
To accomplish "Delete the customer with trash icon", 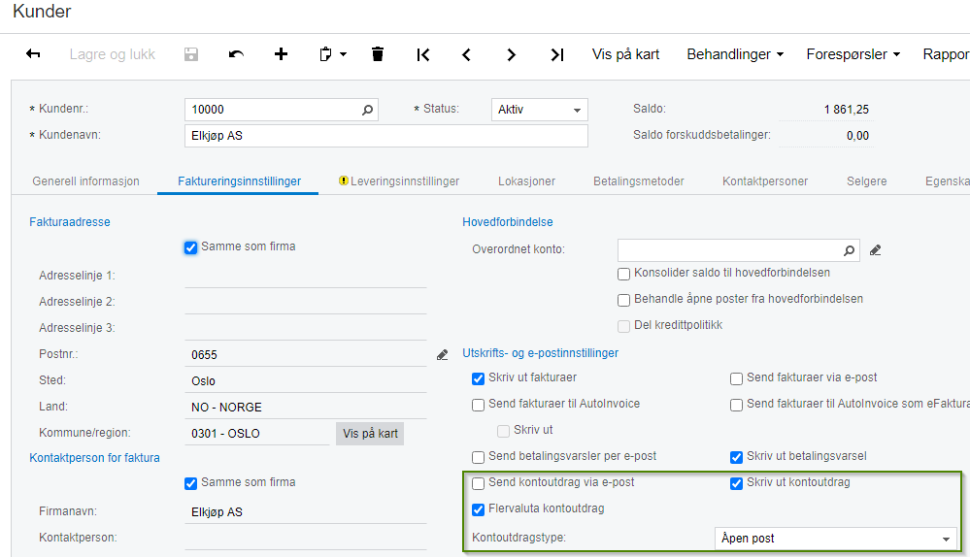I will click(378, 54).
